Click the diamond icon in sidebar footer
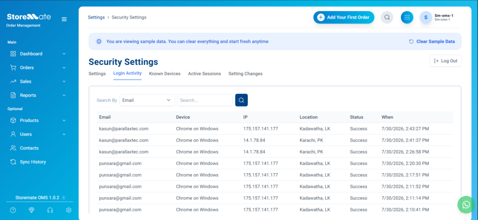Screen dimensions: 478x220 [32, 210]
